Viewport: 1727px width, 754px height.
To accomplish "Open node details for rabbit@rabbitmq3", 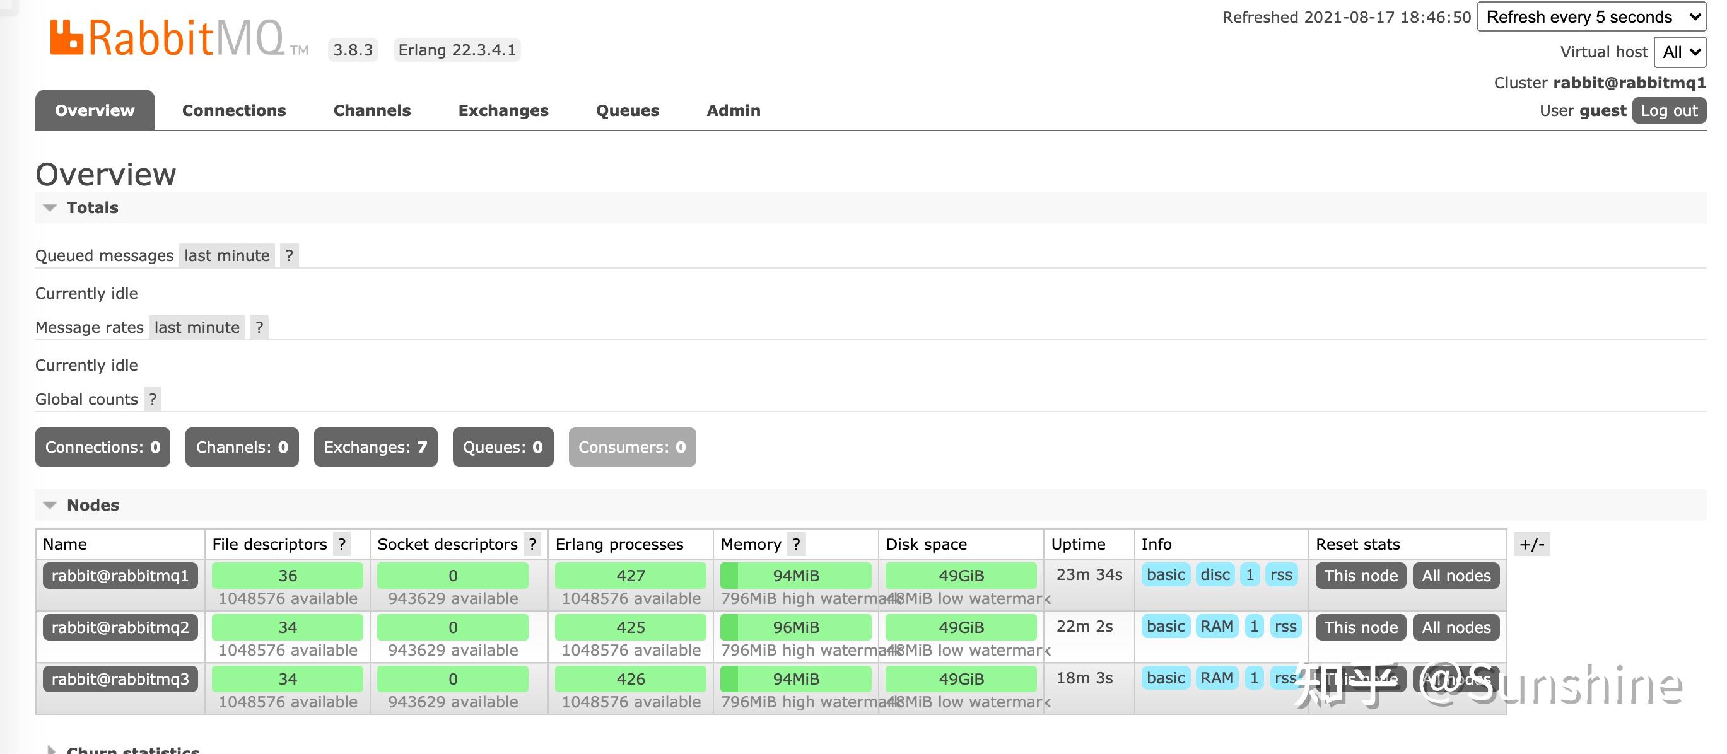I will click(119, 678).
